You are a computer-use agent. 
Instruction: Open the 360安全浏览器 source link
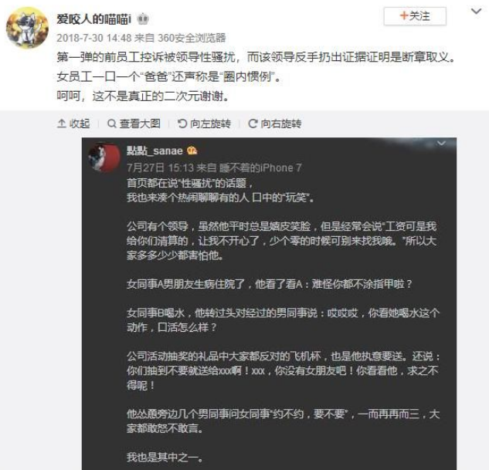click(192, 38)
